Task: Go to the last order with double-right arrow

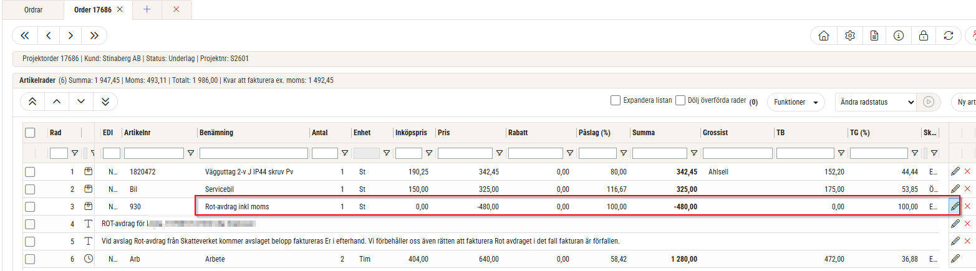Action: [94, 36]
